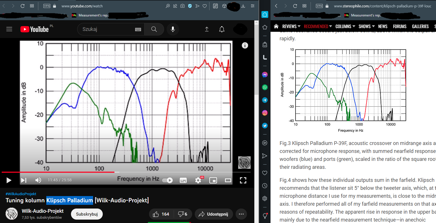Click the channel watermark on the video
This screenshot has height=223, width=436.
(x=244, y=163)
